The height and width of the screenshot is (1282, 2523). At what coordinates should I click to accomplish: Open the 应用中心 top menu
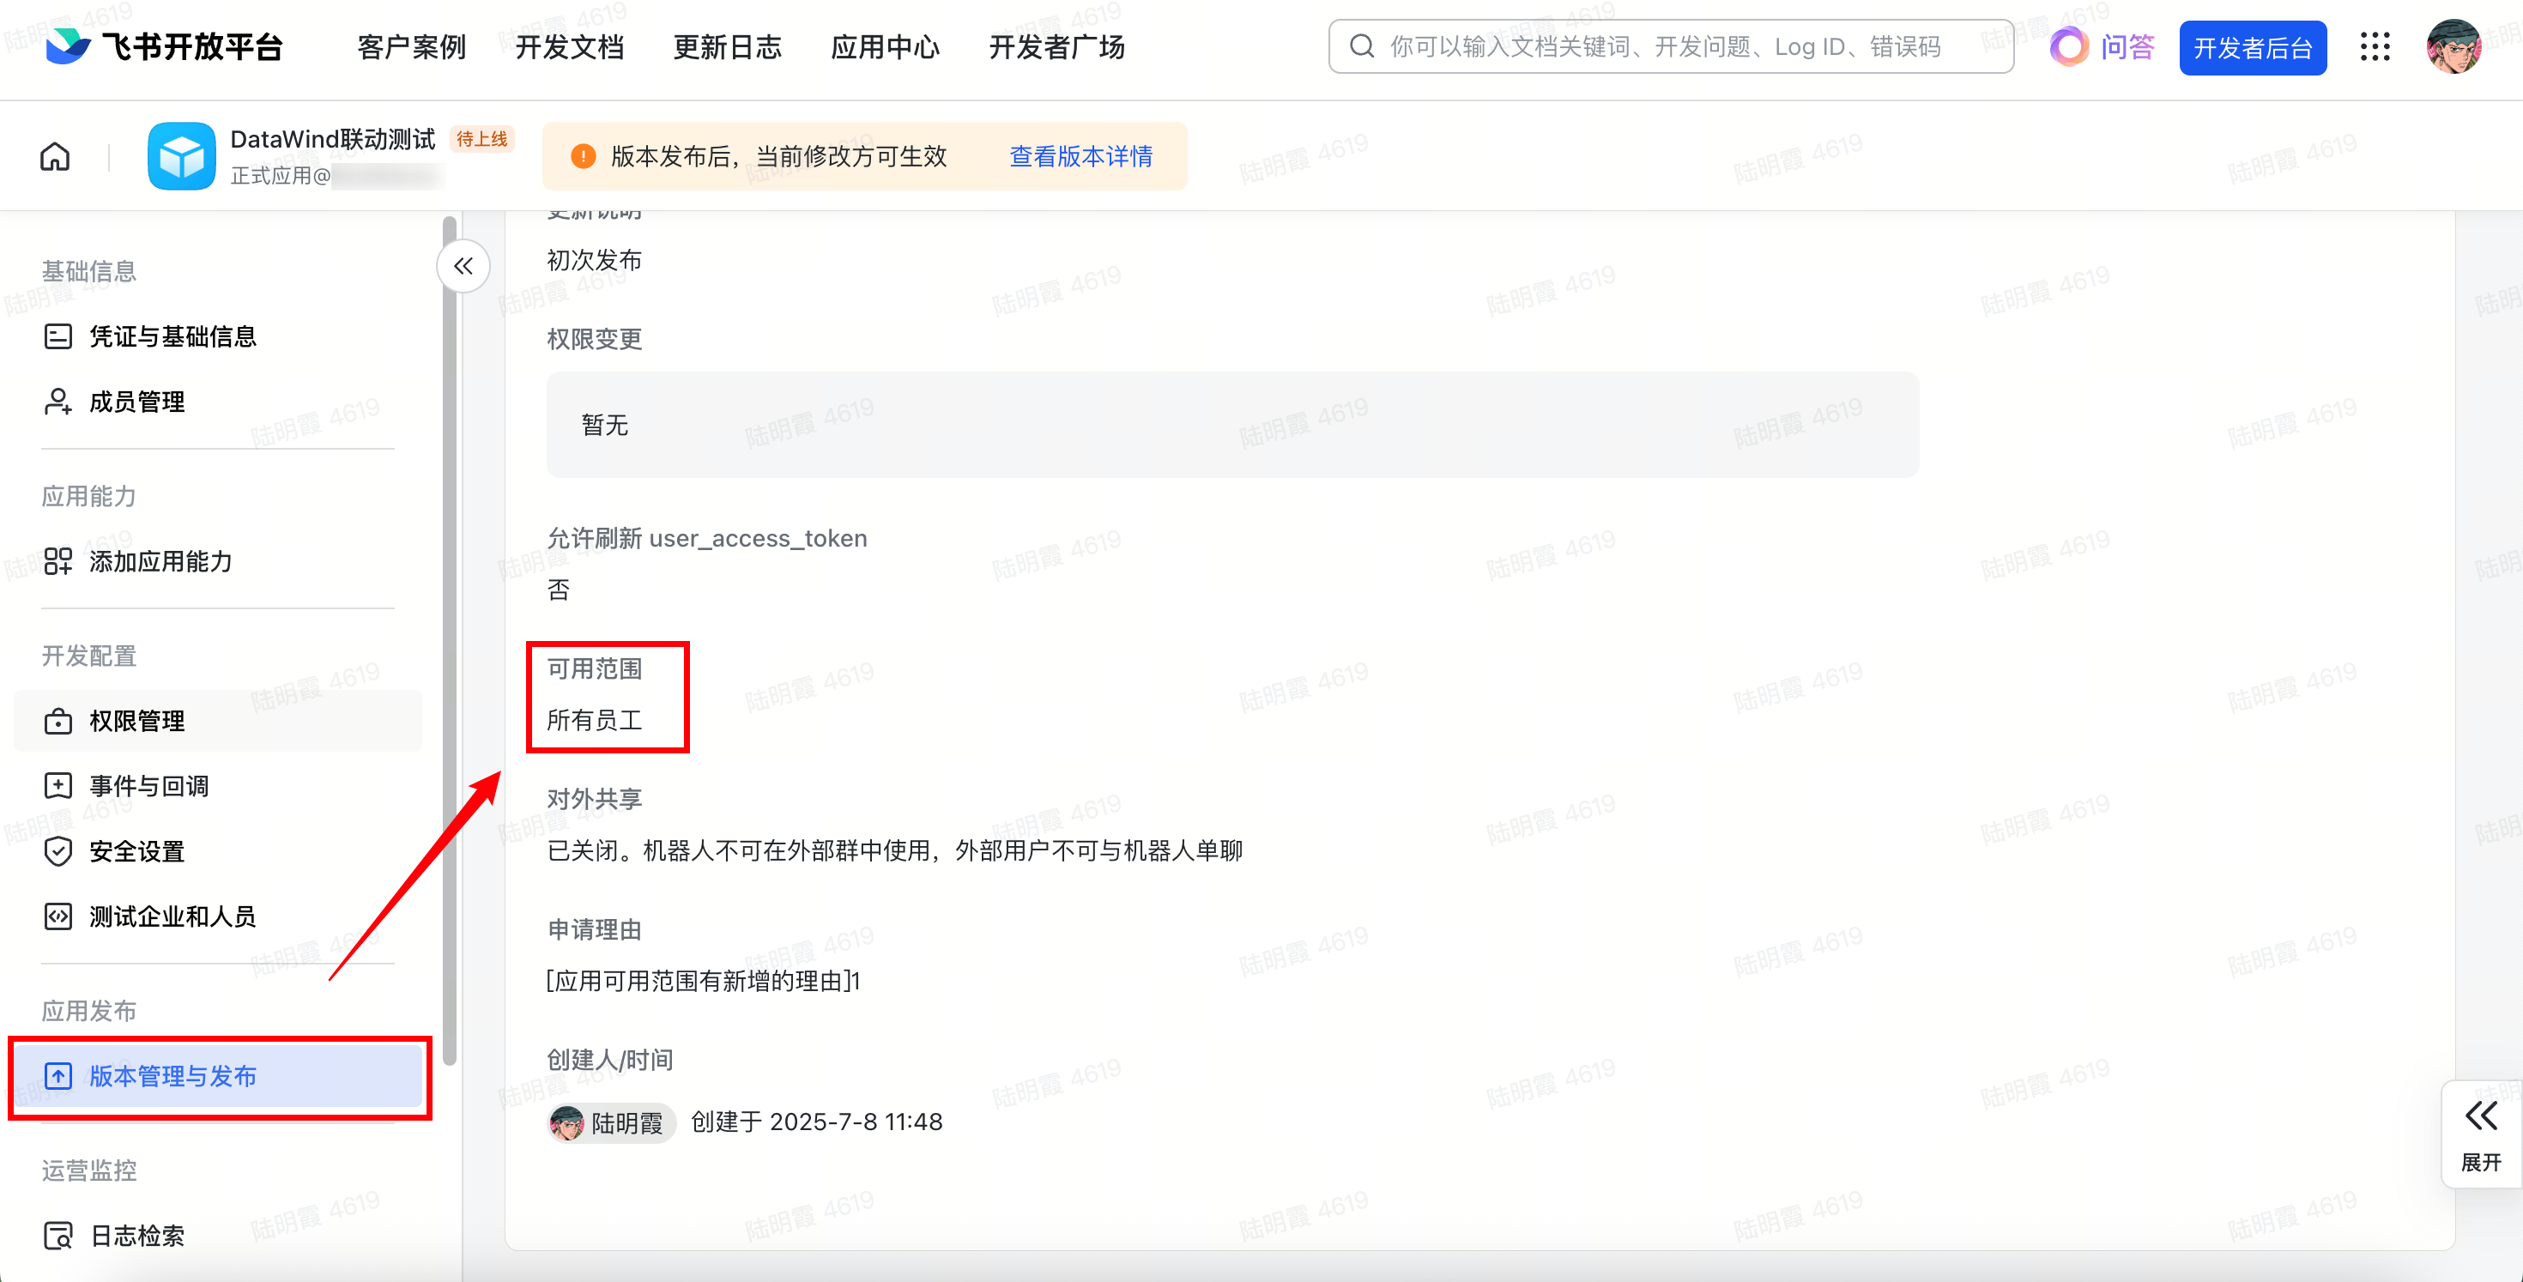coord(885,46)
